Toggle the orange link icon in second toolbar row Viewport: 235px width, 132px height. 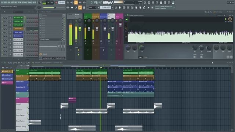coord(80,7)
